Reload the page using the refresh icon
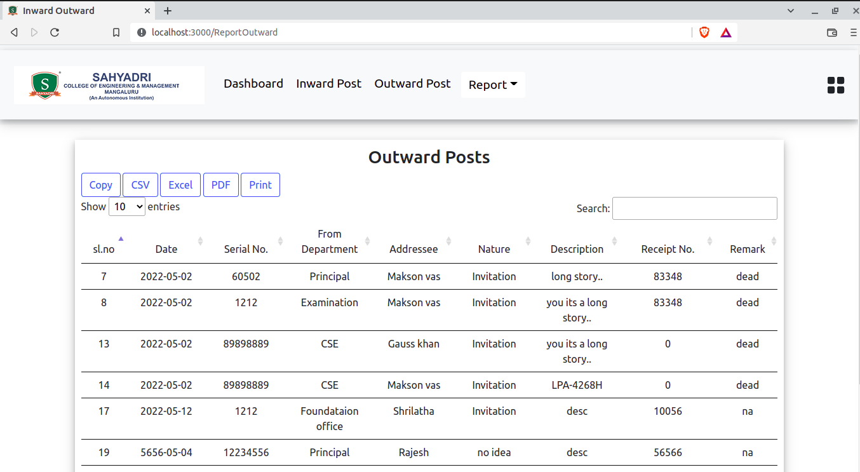The width and height of the screenshot is (860, 472). pos(55,32)
